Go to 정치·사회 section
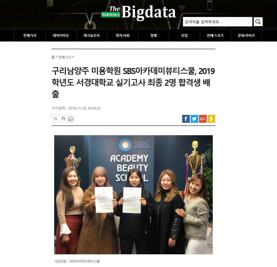 [x=123, y=35]
